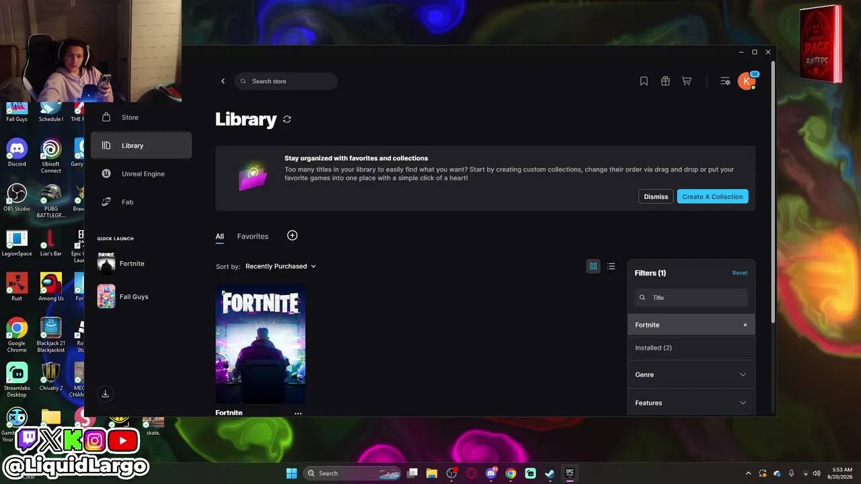Open Unreal Engine in the sidebar
861x484 pixels.
tap(141, 173)
